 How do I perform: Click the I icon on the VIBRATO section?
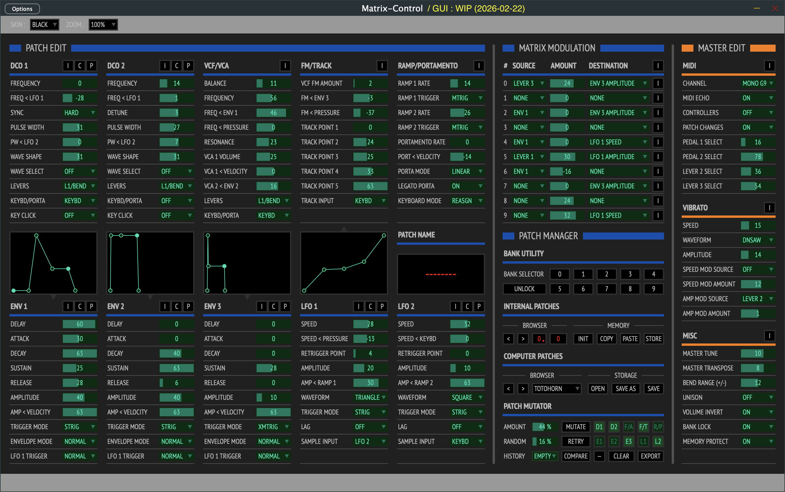tap(769, 208)
